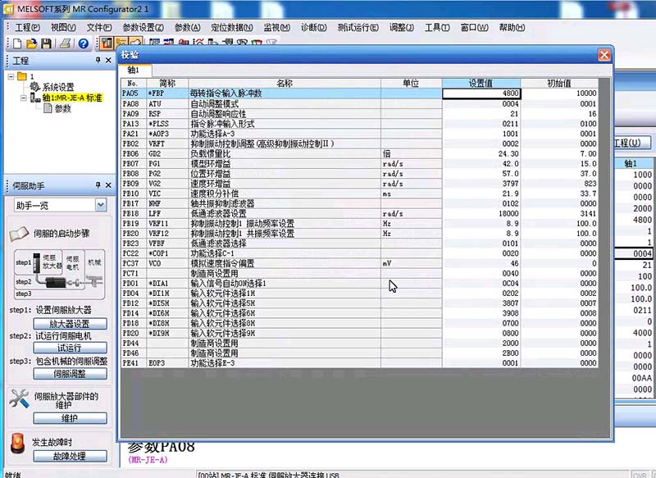Click the Open project folder icon

click(32, 43)
